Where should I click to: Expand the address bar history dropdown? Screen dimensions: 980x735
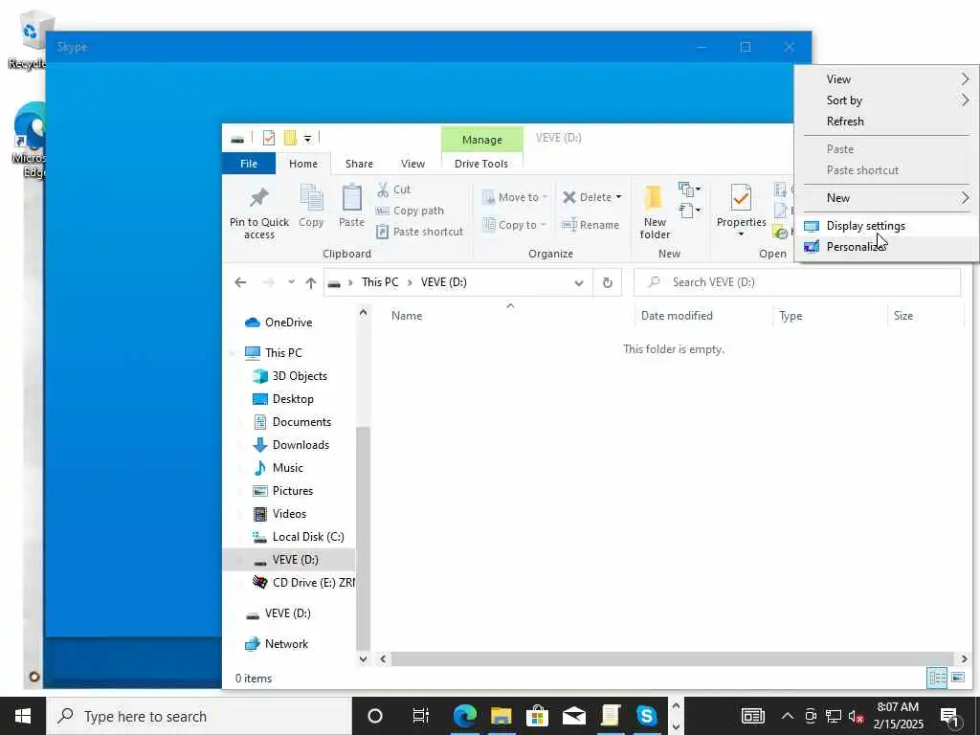click(x=579, y=282)
